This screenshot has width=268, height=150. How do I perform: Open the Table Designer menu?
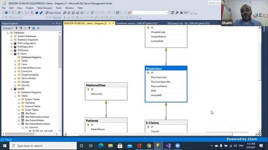[x=45, y=8]
